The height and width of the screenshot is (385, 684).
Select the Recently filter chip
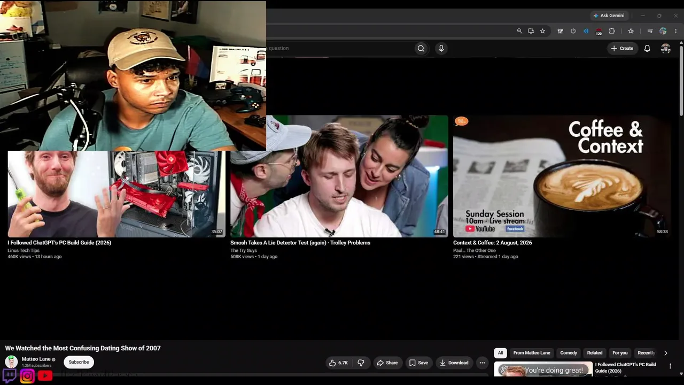coord(646,353)
